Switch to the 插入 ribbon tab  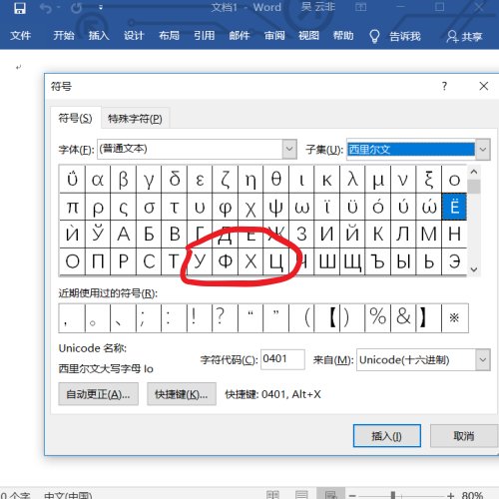pos(99,36)
